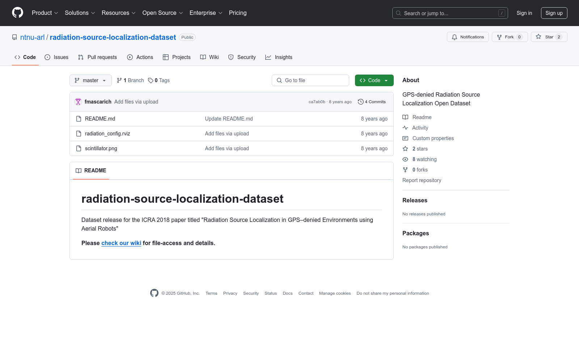Fork the repository
This screenshot has width=579, height=362.
508,37
